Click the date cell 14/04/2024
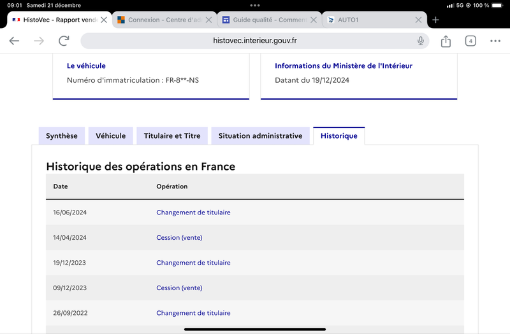Viewport: 510px width, 334px height. [70, 237]
